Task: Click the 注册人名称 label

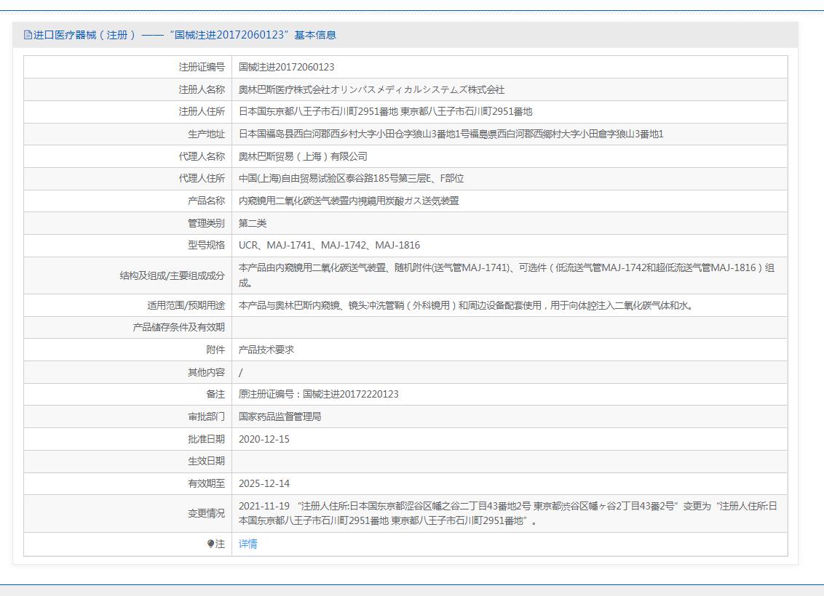Action: 202,89
